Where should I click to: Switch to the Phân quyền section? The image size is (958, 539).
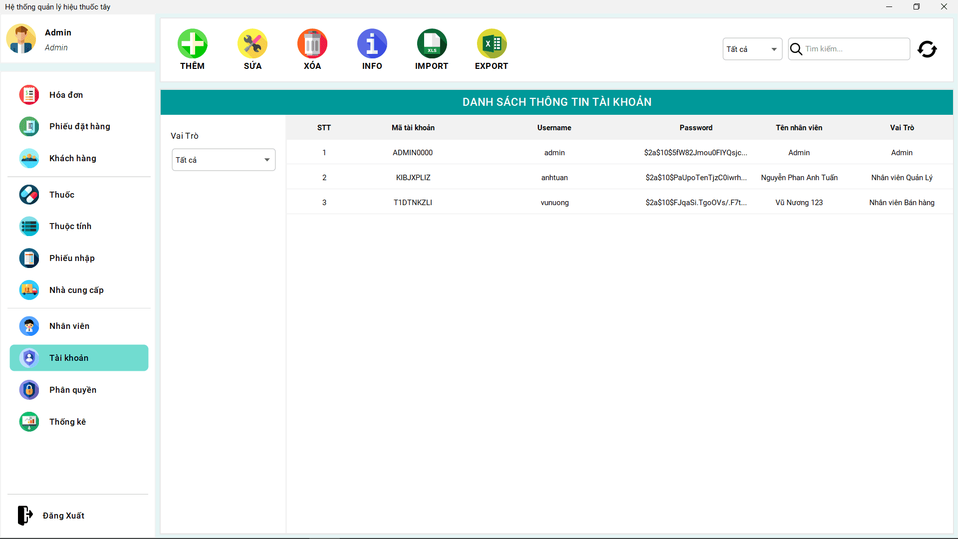click(72, 390)
